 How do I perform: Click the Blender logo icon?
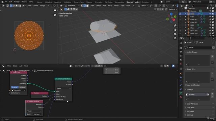tap(2, 2)
